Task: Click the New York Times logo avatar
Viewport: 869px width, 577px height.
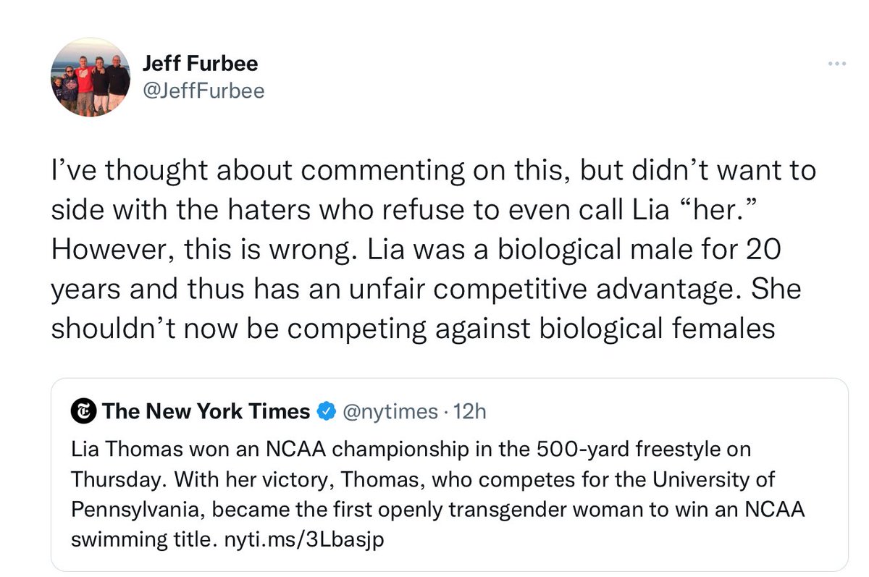Action: [x=83, y=412]
